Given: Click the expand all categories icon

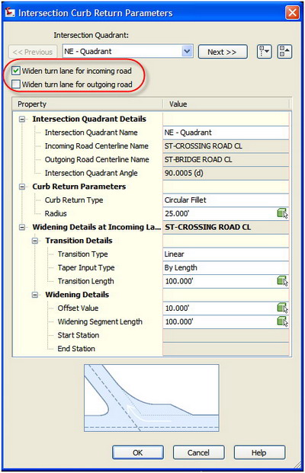Looking at the screenshot, I should coord(265,52).
